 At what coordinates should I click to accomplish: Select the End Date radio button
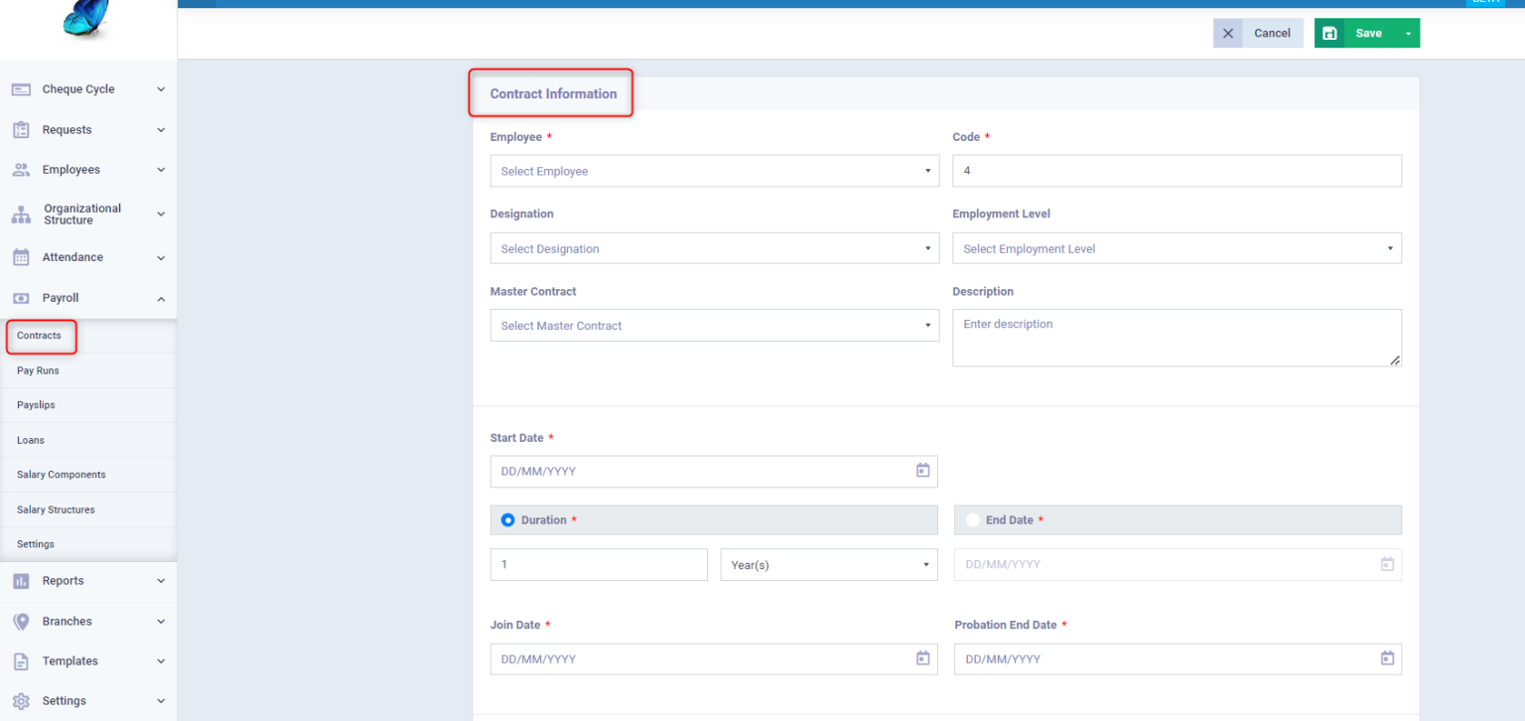pyautogui.click(x=972, y=520)
